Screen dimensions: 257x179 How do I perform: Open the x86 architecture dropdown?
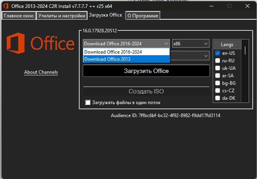point(191,43)
